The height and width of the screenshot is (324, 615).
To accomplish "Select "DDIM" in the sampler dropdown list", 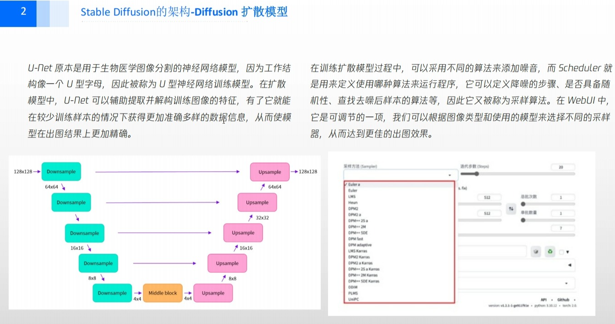I will (x=354, y=287).
